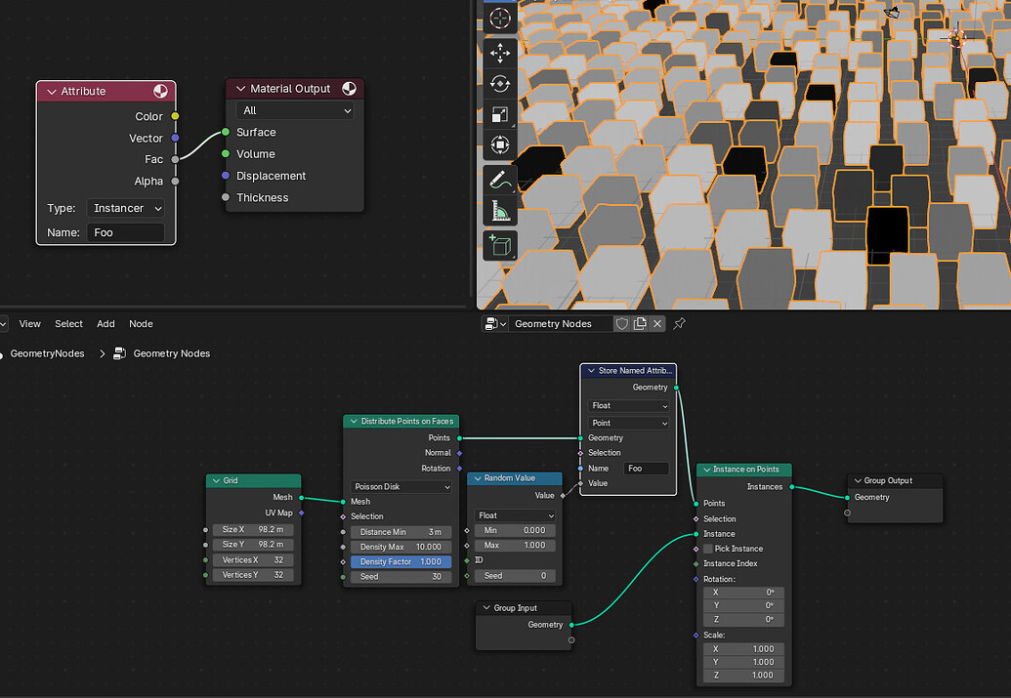Collapse the Group Input node

486,608
